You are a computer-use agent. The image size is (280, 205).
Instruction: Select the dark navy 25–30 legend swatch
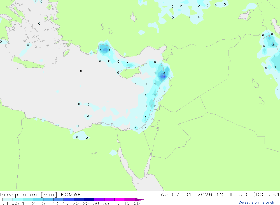pos(89,200)
